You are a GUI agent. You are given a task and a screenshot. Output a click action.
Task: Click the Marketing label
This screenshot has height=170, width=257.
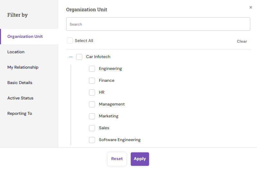pyautogui.click(x=109, y=116)
